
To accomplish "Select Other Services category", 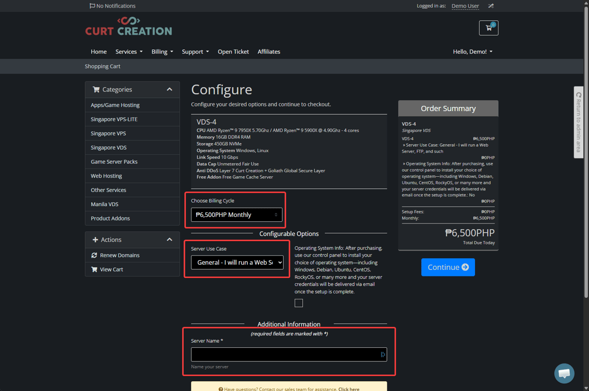I will coord(132,190).
